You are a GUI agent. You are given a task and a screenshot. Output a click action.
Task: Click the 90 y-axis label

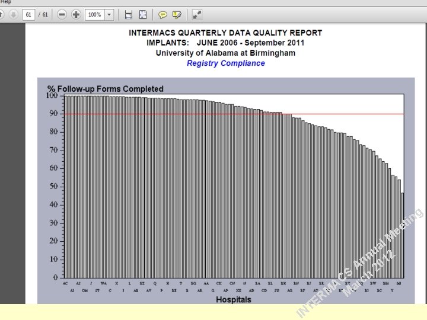(53, 113)
